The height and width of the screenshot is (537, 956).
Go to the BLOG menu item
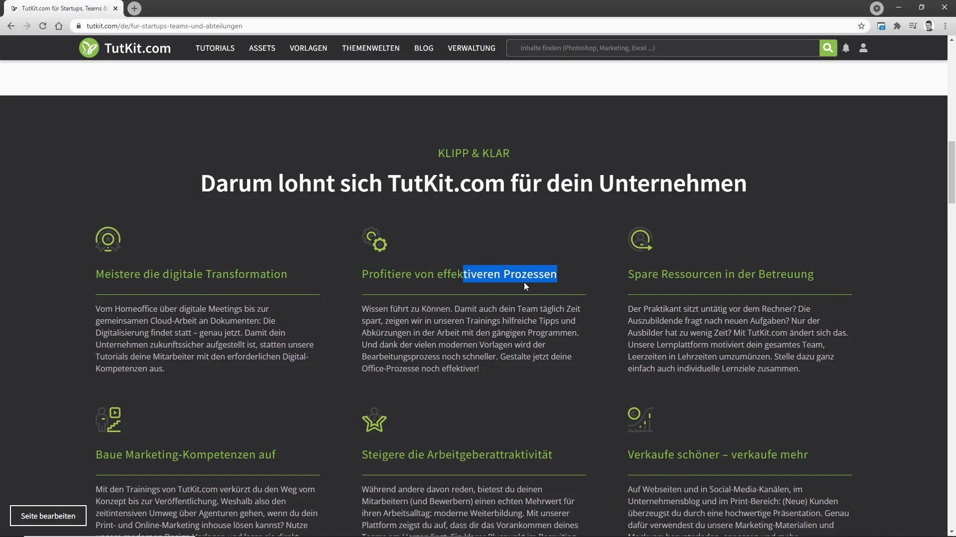(424, 48)
